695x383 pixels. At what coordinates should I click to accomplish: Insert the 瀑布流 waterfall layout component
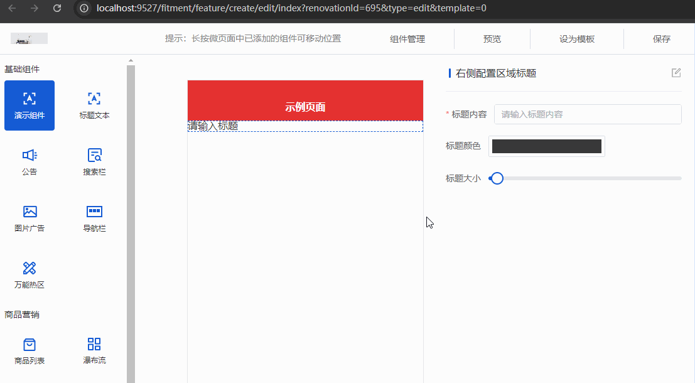click(x=94, y=350)
